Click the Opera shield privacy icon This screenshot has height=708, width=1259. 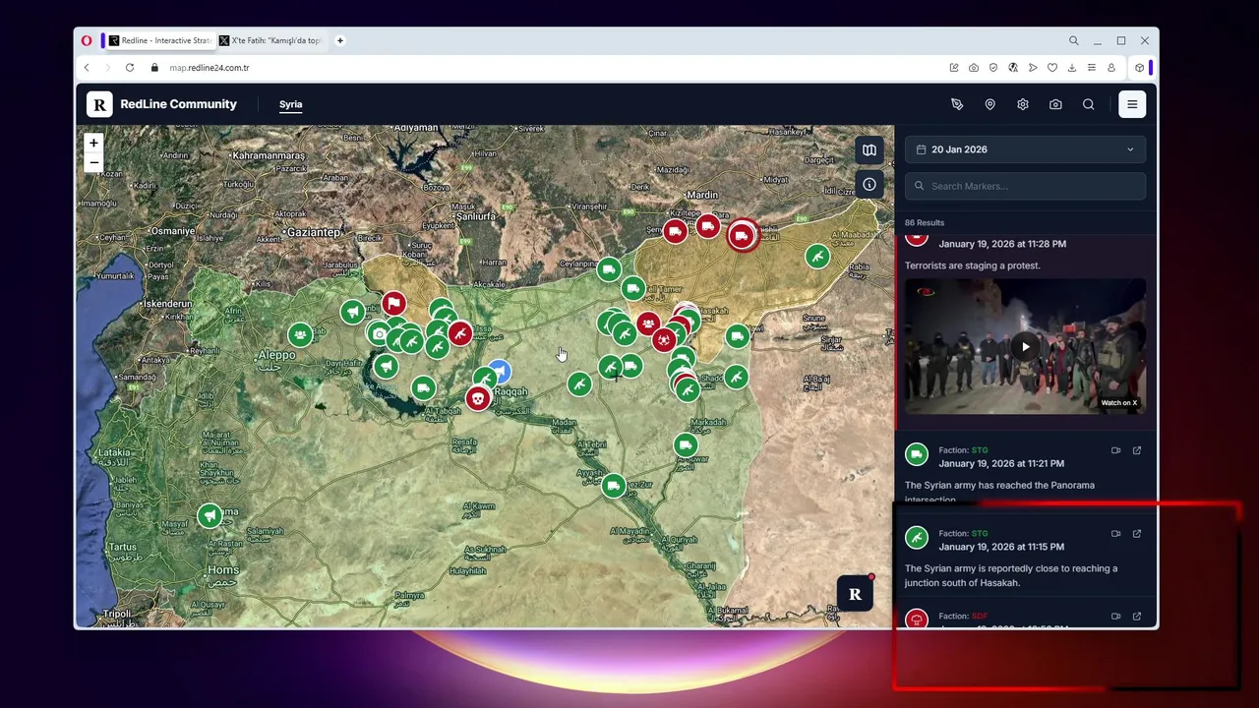click(x=993, y=68)
